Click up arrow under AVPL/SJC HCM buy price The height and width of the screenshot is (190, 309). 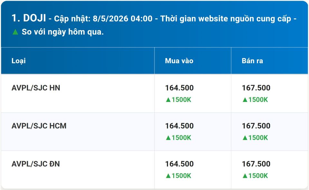(168, 138)
